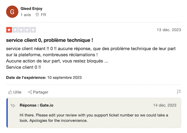Click the share icon next to Partager

[x=30, y=92]
